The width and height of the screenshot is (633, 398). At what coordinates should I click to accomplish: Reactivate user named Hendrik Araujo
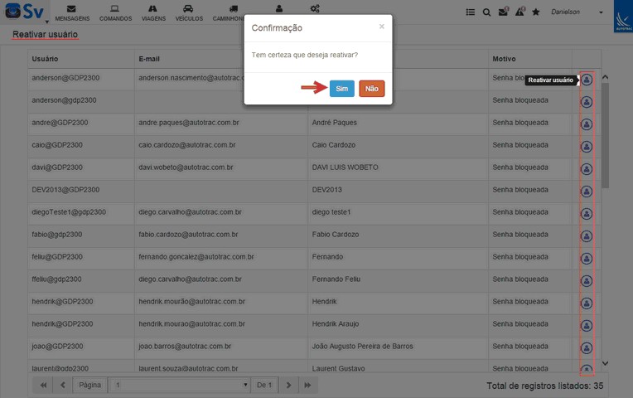point(587,326)
